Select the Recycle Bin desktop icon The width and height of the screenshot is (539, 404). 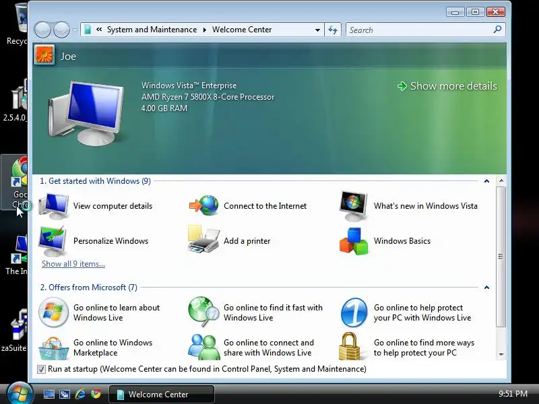click(x=16, y=24)
